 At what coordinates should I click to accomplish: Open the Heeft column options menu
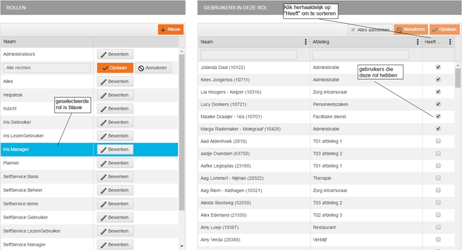point(450,42)
